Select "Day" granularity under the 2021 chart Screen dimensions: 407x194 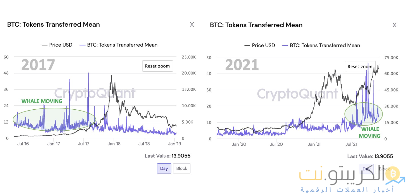coord(366,169)
